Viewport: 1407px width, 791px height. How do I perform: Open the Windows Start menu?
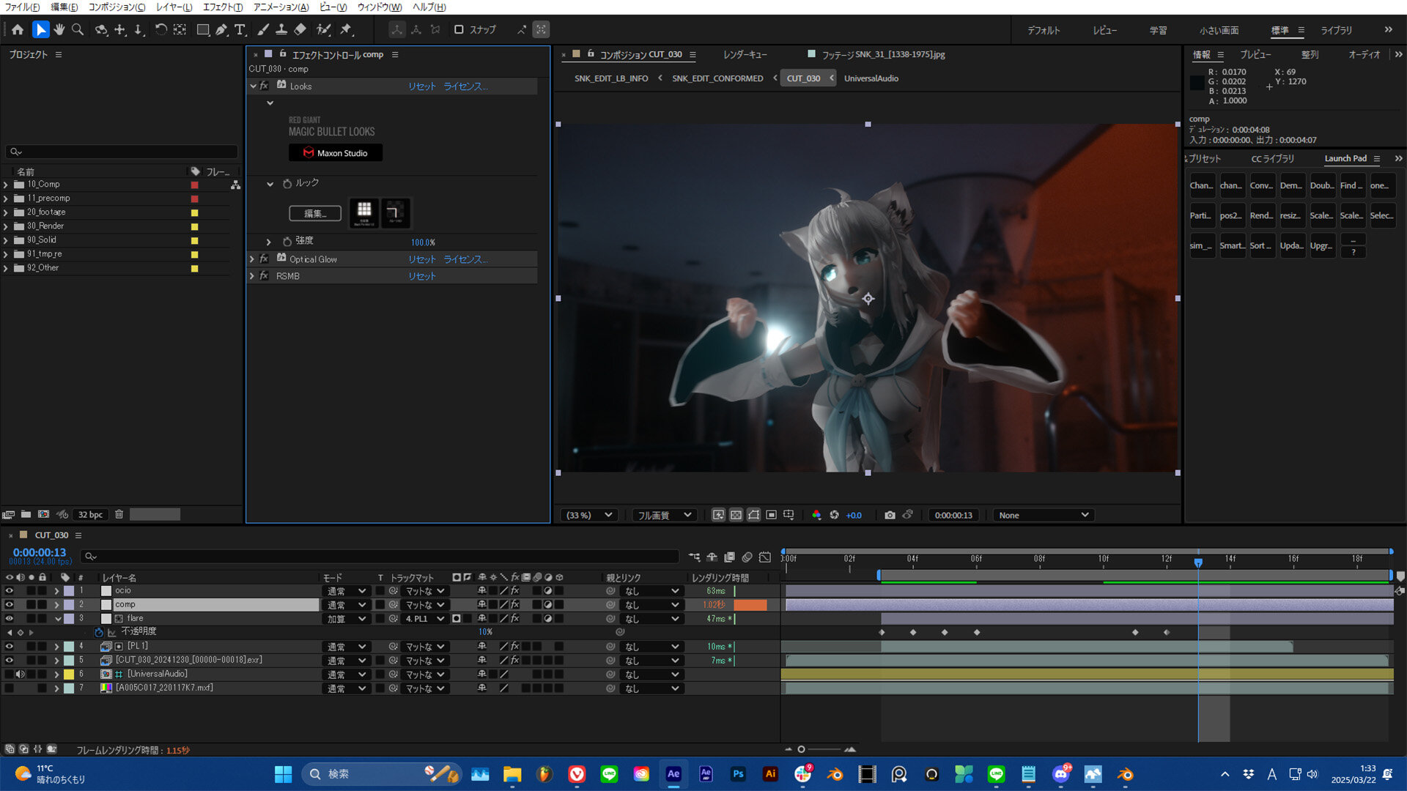click(283, 774)
